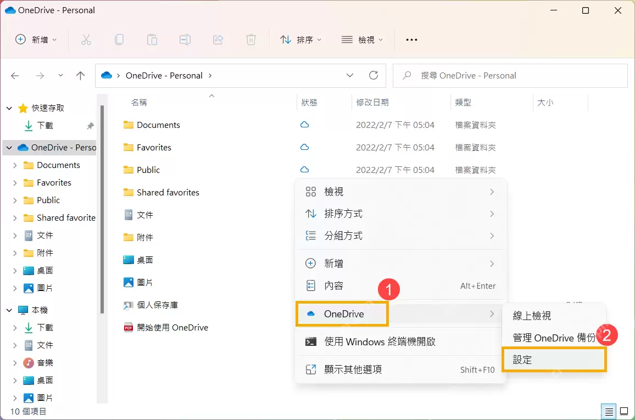The image size is (635, 420).
Task: Choose 使用 Windows 終端機開啟
Action: (x=401, y=342)
